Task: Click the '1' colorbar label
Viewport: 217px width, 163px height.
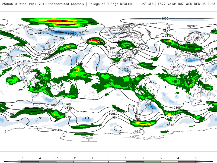Action: click(126, 158)
